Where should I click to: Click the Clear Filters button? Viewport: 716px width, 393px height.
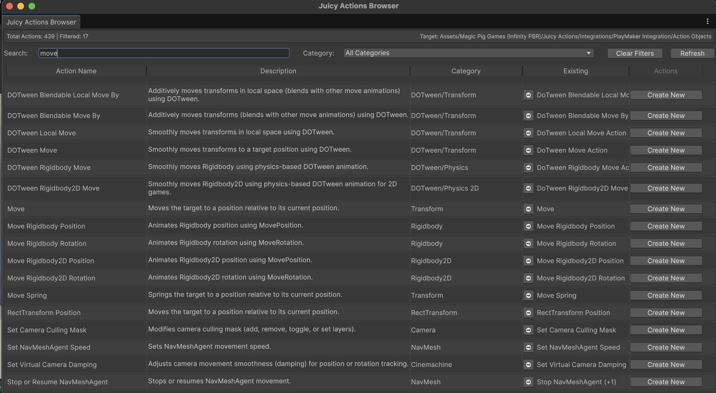635,53
